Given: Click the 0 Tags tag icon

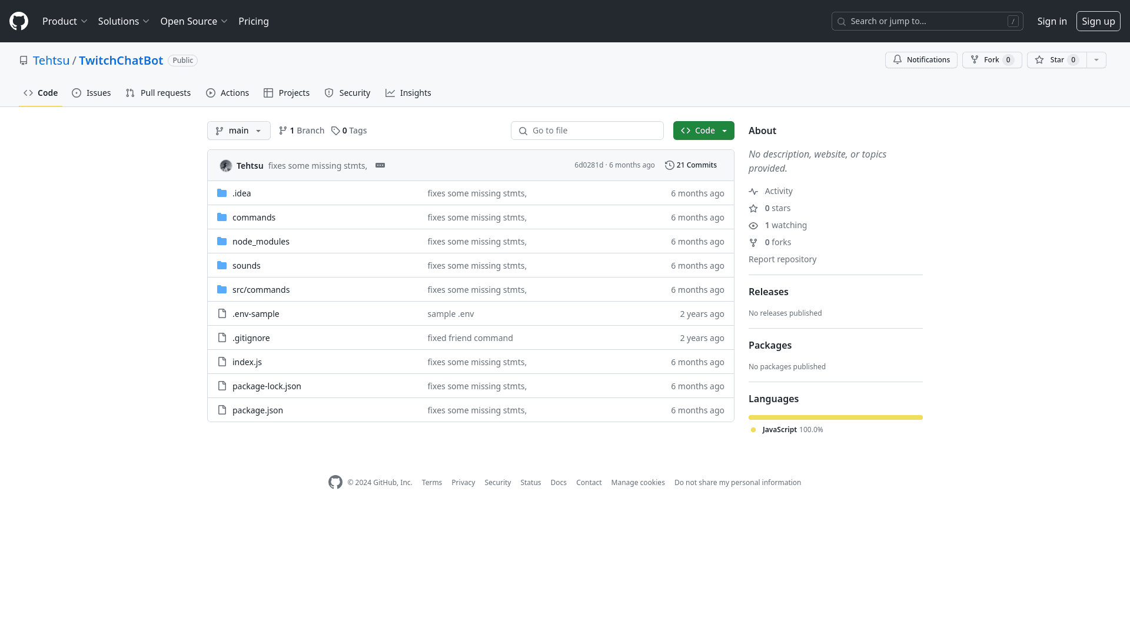Looking at the screenshot, I should (x=335, y=131).
